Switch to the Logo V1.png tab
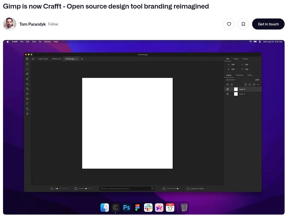Image resolution: width=289 pixels, height=219 pixels. pos(43,59)
